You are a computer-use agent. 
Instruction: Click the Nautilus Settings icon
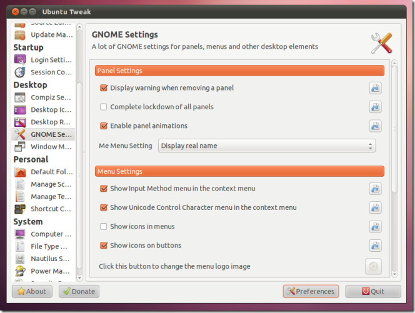click(x=20, y=259)
